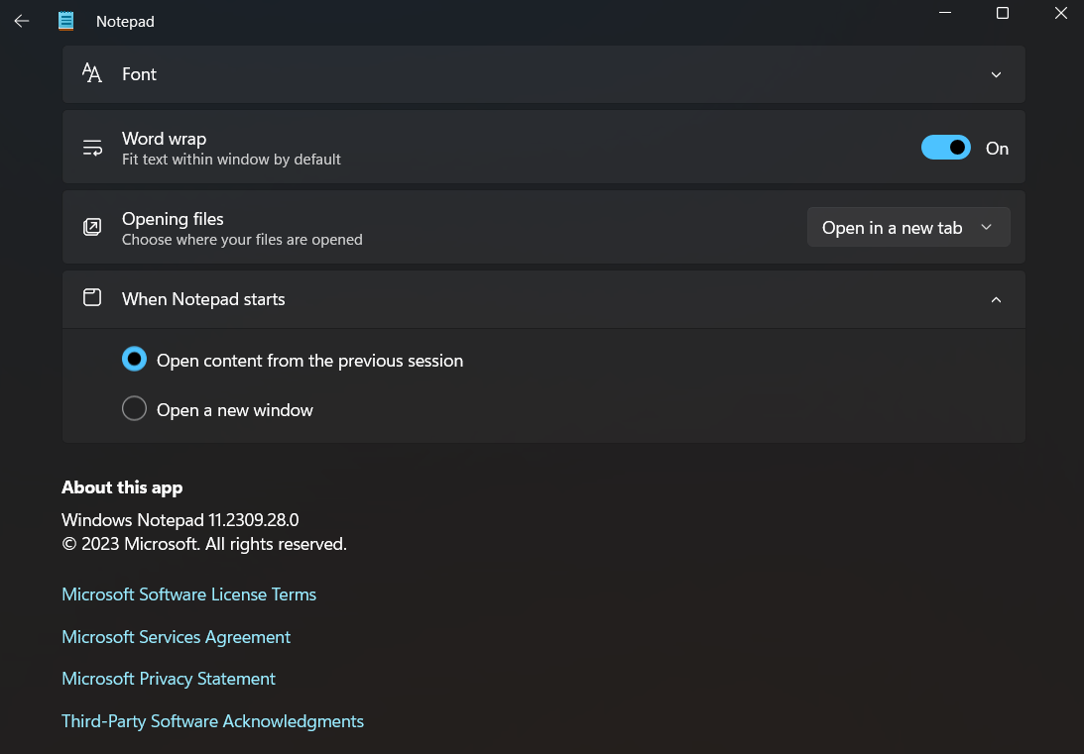The height and width of the screenshot is (754, 1084).
Task: Minimize the Notepad window
Action: click(x=945, y=13)
